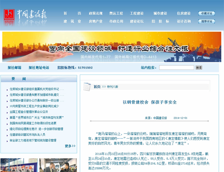This screenshot has height=172, width=224.
Task: Open the 设计咨询 menu item
Action: click(x=184, y=21)
